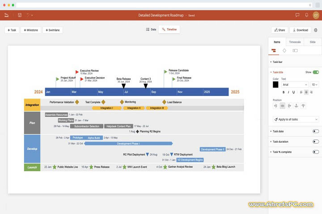Collapse the Task title section

pos(278,72)
